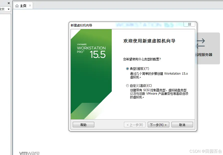Select the Typical (推荐) radio option

pos(127,69)
